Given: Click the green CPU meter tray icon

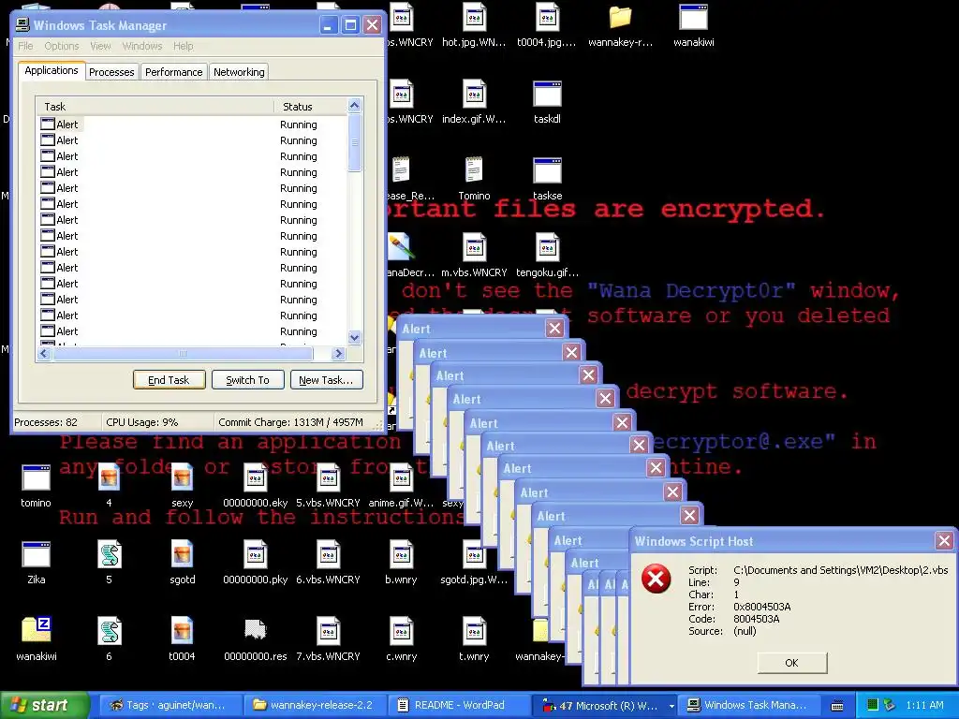Looking at the screenshot, I should tap(873, 705).
